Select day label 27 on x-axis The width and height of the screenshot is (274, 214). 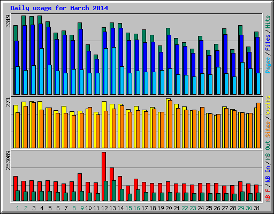pos(225,208)
